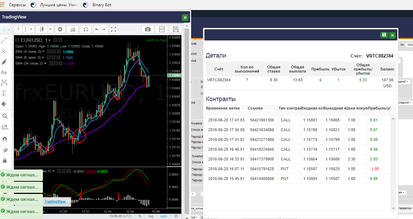Screen dimensions: 413x219
Task: Toggle log scale on price axis
Action: [151, 216]
